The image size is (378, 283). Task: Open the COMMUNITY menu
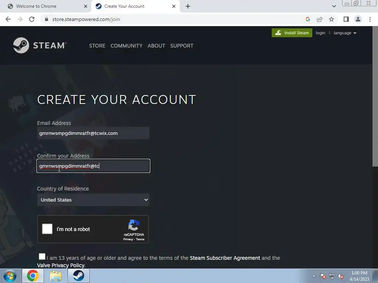(127, 46)
